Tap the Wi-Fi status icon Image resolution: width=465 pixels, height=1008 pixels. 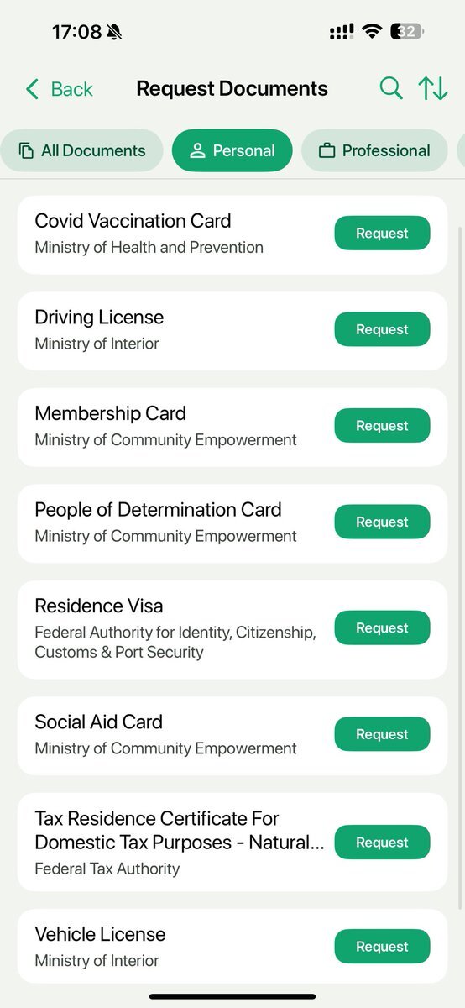(x=371, y=32)
